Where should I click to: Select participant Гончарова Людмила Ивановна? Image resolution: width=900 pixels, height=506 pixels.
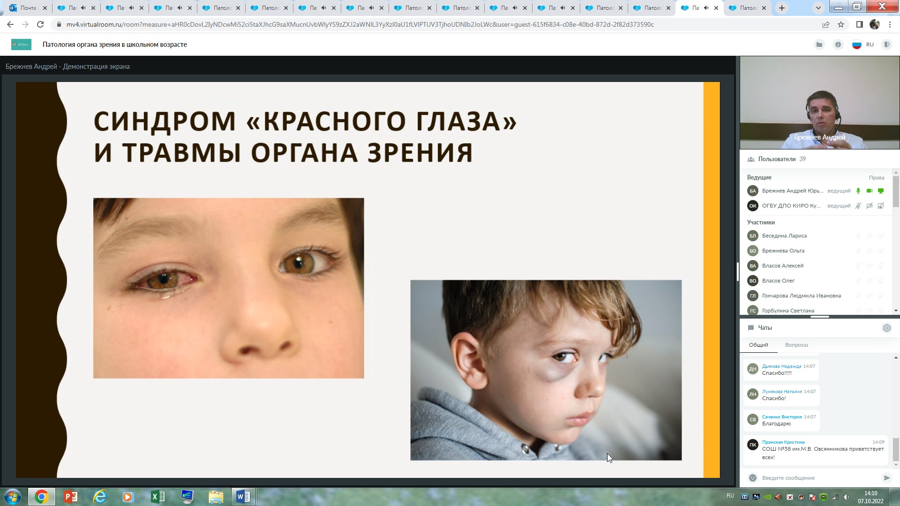pos(801,296)
